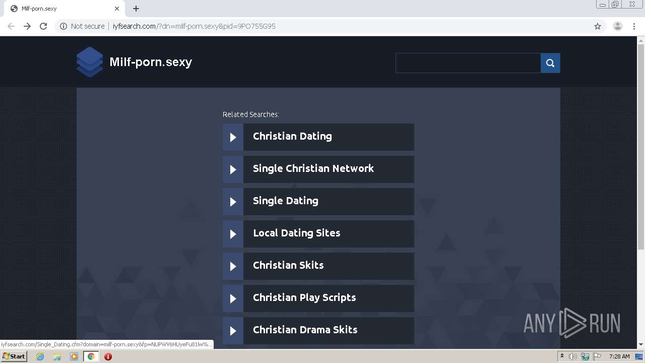Close the Milf-porn.sexy tab
This screenshot has height=363, width=645.
tap(117, 9)
